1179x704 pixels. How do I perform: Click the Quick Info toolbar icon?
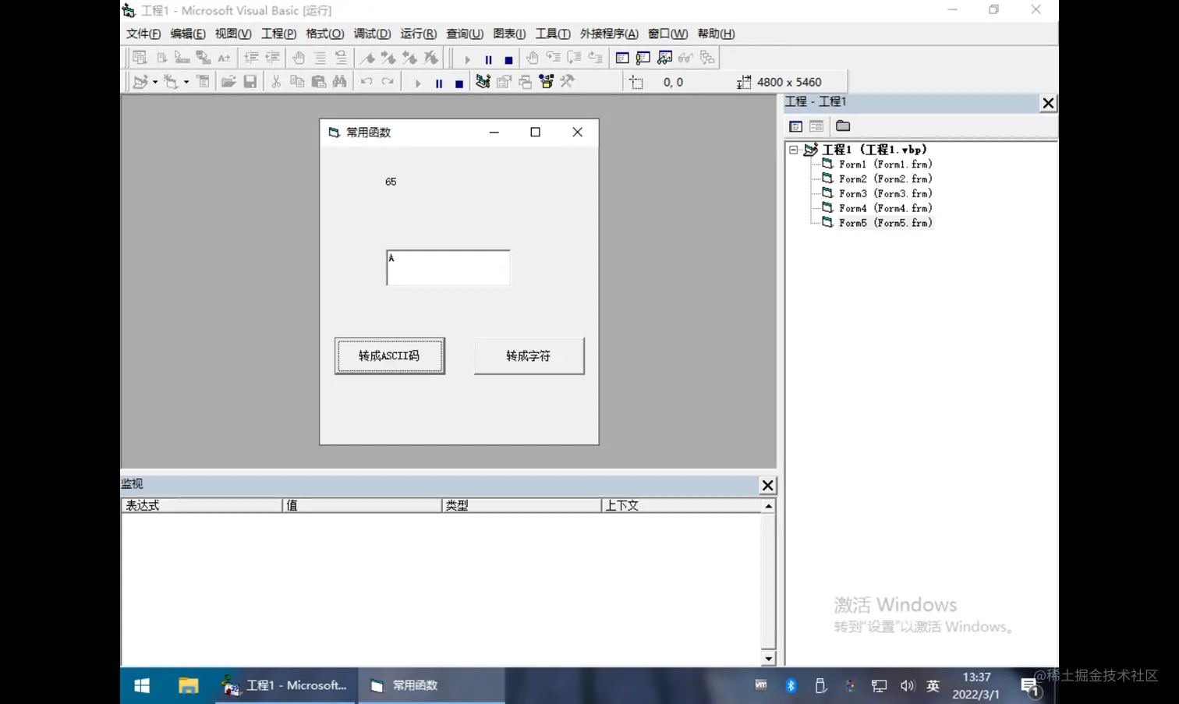(x=182, y=58)
